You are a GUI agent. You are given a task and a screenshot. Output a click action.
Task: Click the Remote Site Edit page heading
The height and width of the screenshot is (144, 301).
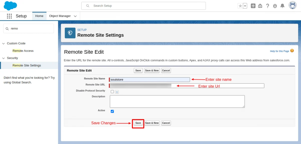pos(84,52)
